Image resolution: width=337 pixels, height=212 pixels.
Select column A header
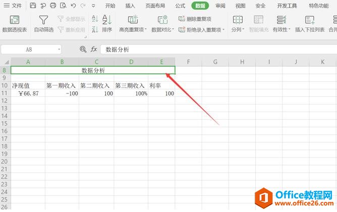coord(28,62)
